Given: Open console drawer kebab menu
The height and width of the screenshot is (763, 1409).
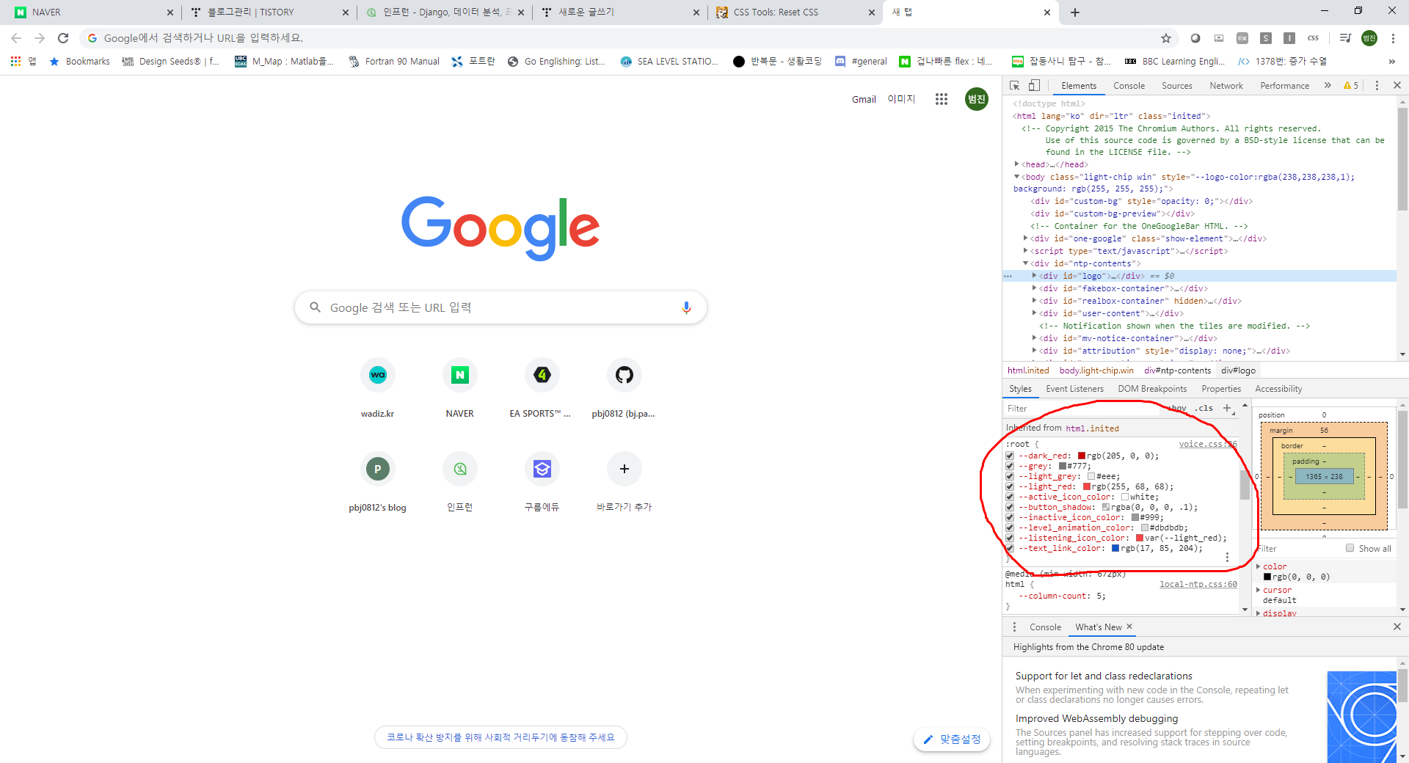Looking at the screenshot, I should pyautogui.click(x=1015, y=627).
